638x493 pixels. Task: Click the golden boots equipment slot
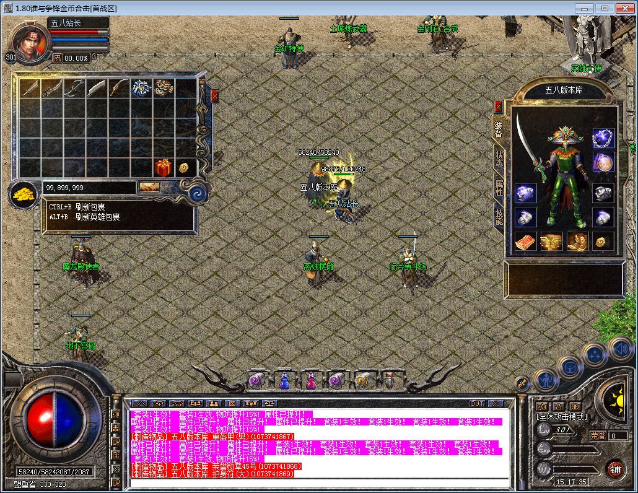(x=577, y=242)
